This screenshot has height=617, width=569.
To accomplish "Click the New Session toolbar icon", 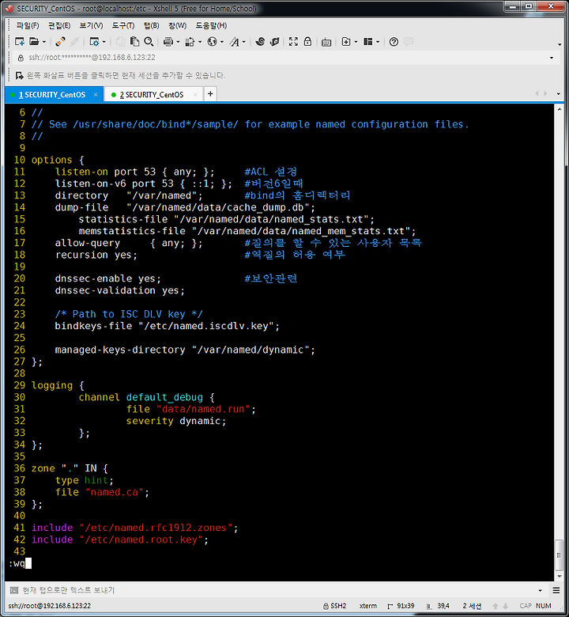I will 19,42.
